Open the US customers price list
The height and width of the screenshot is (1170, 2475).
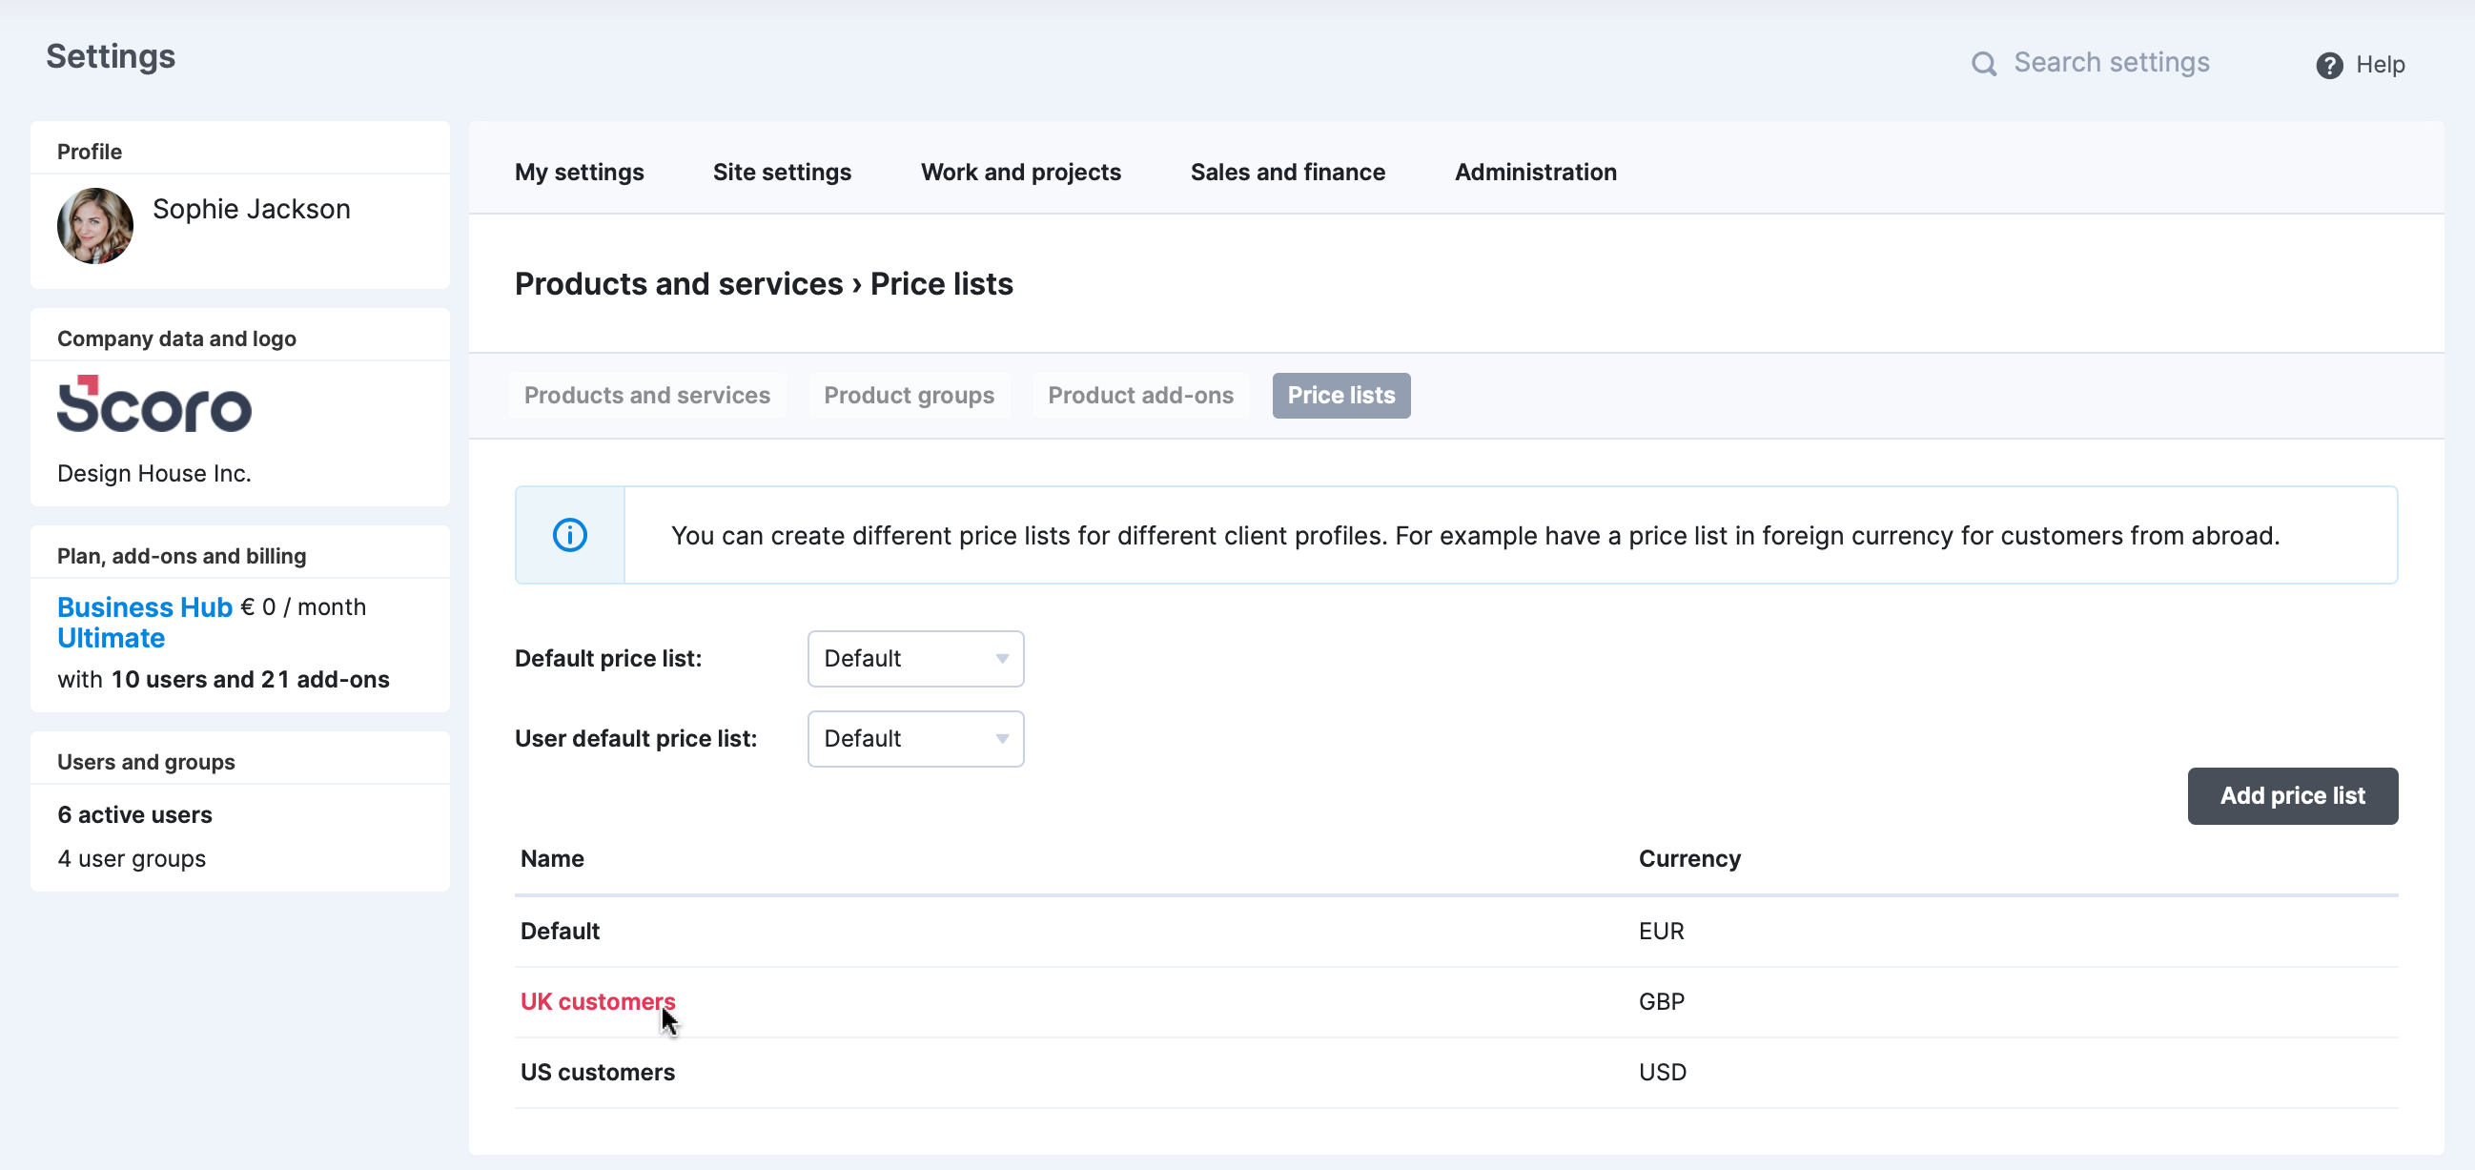pyautogui.click(x=598, y=1073)
